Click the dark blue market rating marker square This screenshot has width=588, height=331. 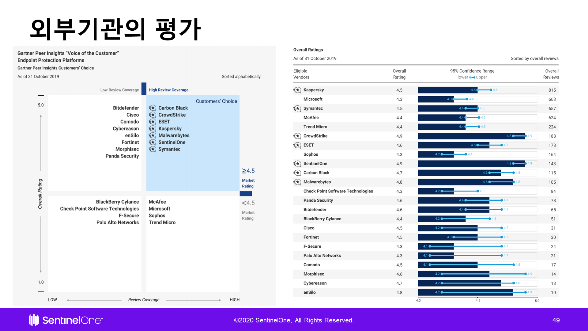pyautogui.click(x=246, y=194)
